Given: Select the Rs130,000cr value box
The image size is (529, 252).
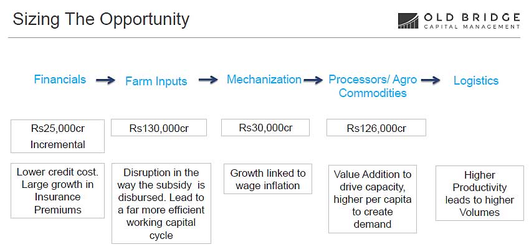Looking at the screenshot, I should [x=159, y=128].
